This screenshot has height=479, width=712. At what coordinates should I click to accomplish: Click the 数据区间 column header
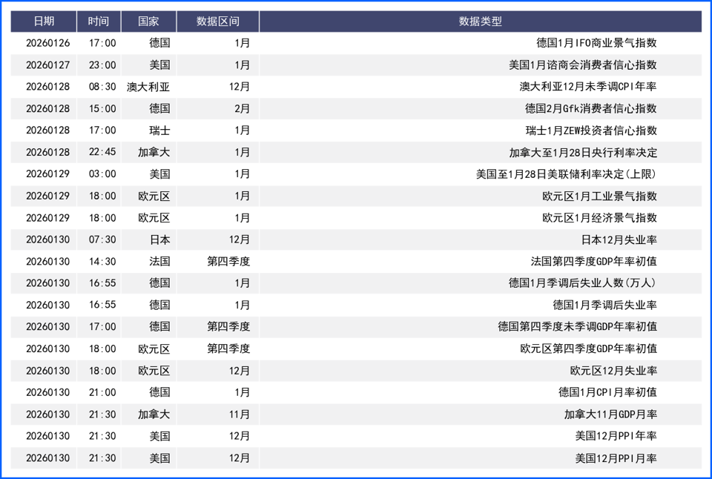(x=217, y=22)
